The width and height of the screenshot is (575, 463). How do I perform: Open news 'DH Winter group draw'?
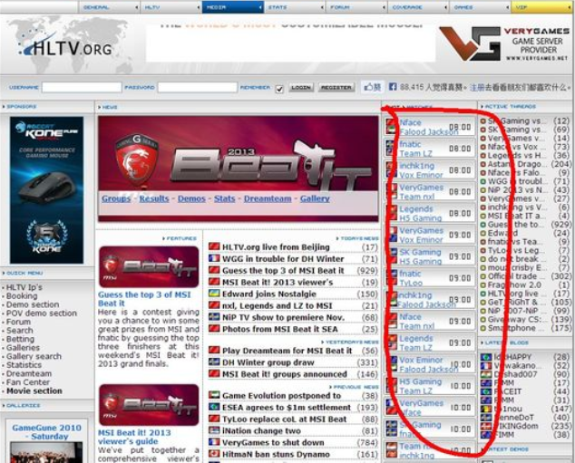[x=268, y=362]
